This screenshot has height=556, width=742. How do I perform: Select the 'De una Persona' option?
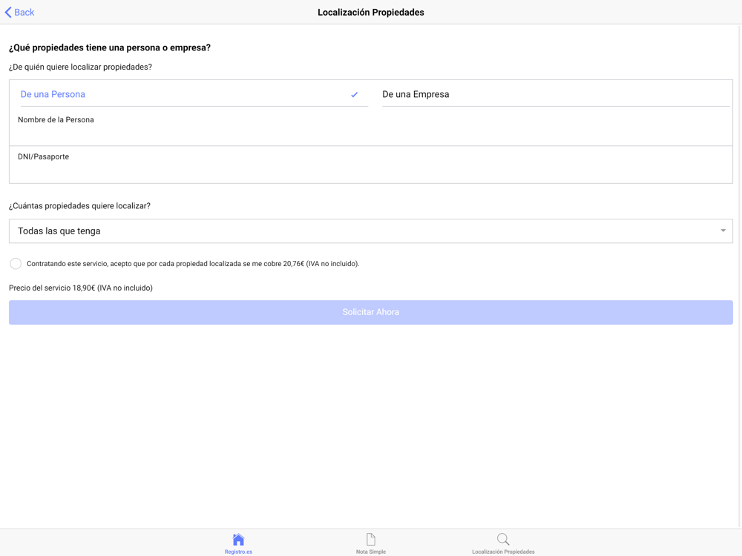(194, 94)
